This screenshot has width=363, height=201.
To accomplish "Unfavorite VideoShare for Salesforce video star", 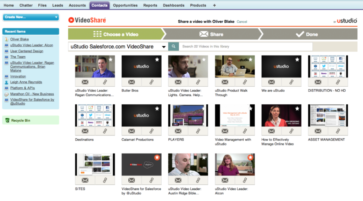I will coord(157,157).
